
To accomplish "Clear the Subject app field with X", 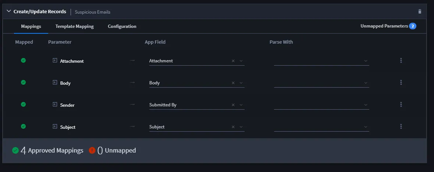I will pyautogui.click(x=233, y=127).
